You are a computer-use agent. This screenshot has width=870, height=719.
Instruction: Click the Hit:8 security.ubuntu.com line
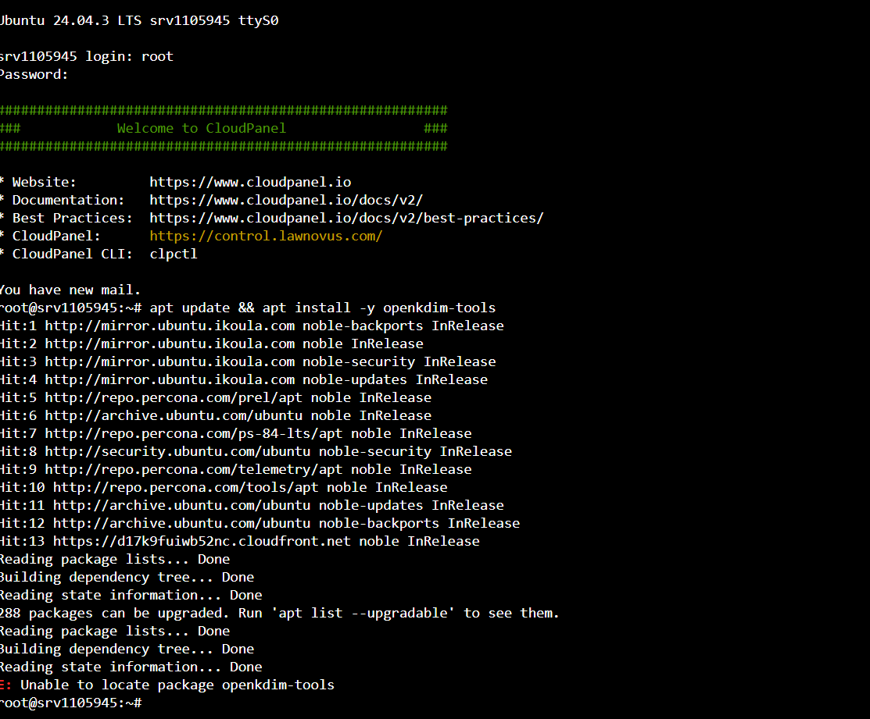pyautogui.click(x=256, y=451)
